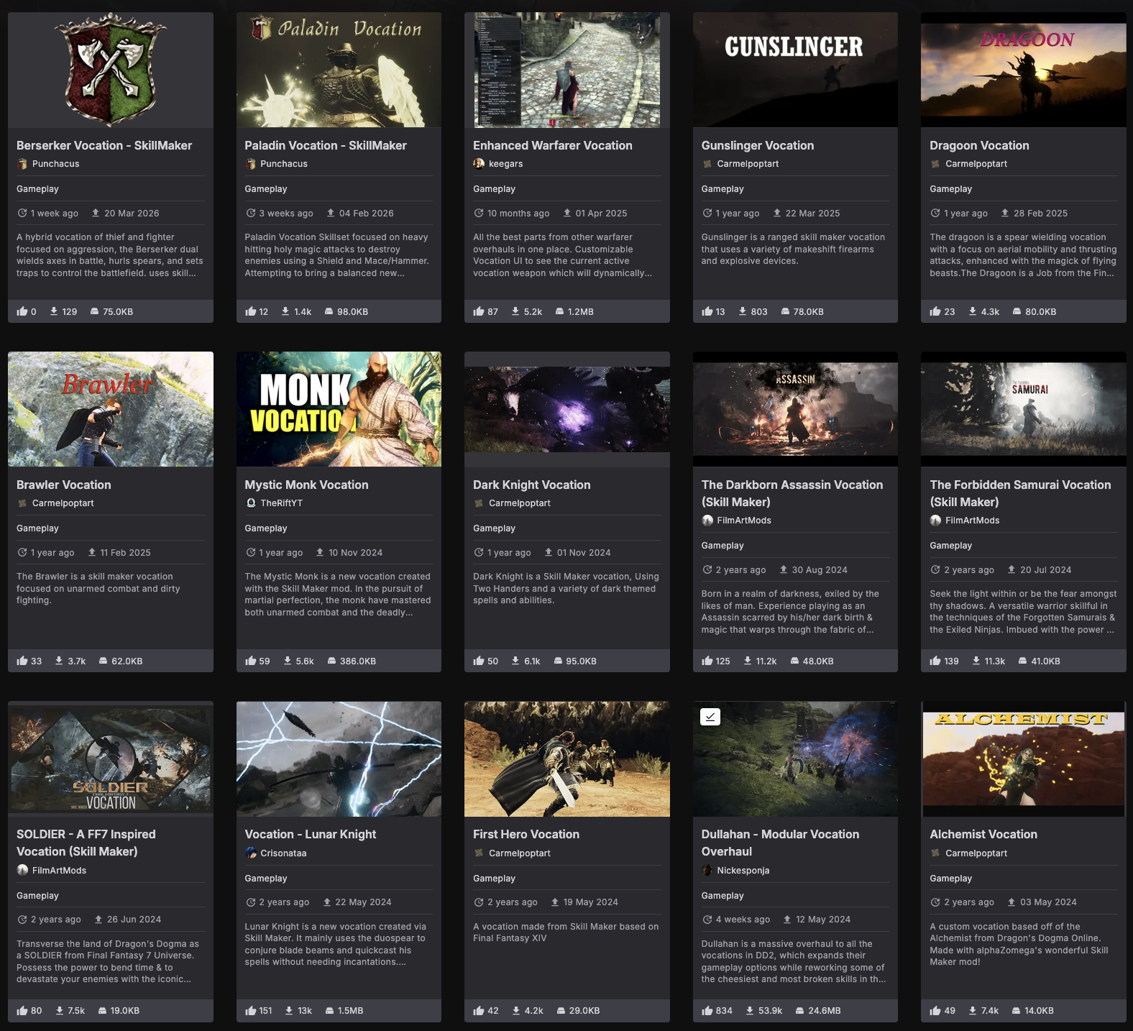This screenshot has height=1031, width=1133.
Task: Click the SOLDIER VOCATION thumbnail image
Action: coord(111,759)
